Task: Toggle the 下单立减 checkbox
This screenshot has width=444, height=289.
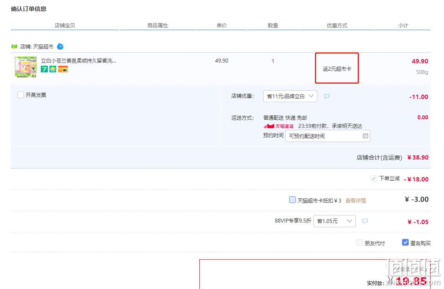Action: 373,179
